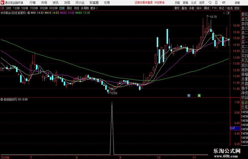Click 证券交易未登录 login link

click(x=144, y=3)
